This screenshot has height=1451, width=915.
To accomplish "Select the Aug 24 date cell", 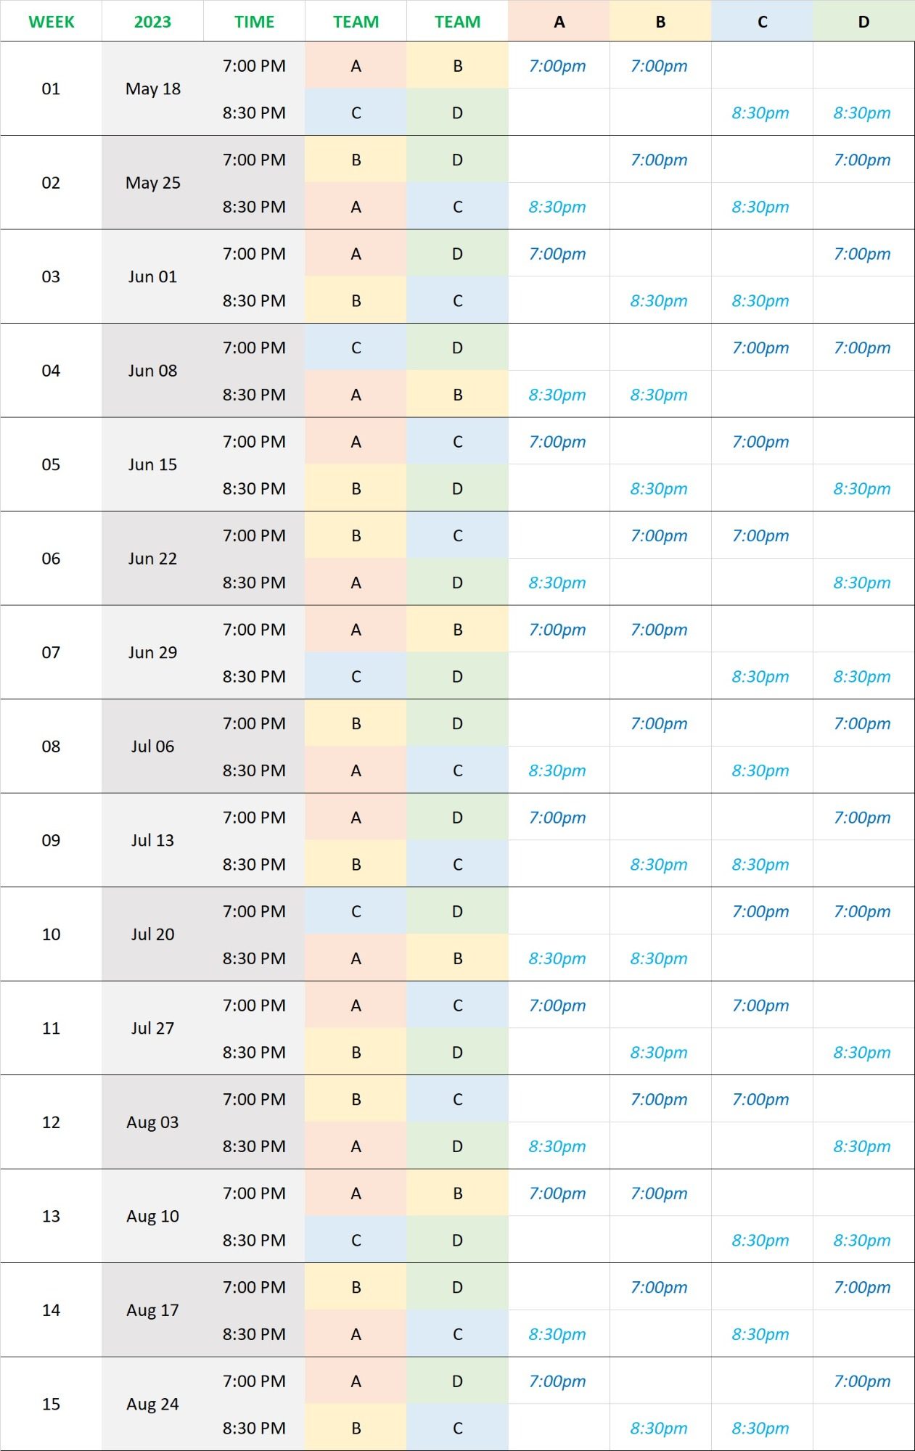I will (152, 1404).
